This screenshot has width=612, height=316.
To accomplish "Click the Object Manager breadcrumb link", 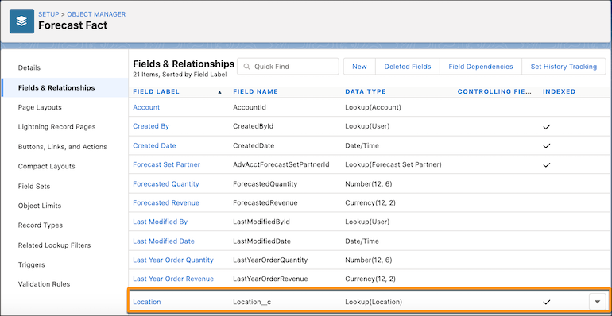I will (96, 14).
